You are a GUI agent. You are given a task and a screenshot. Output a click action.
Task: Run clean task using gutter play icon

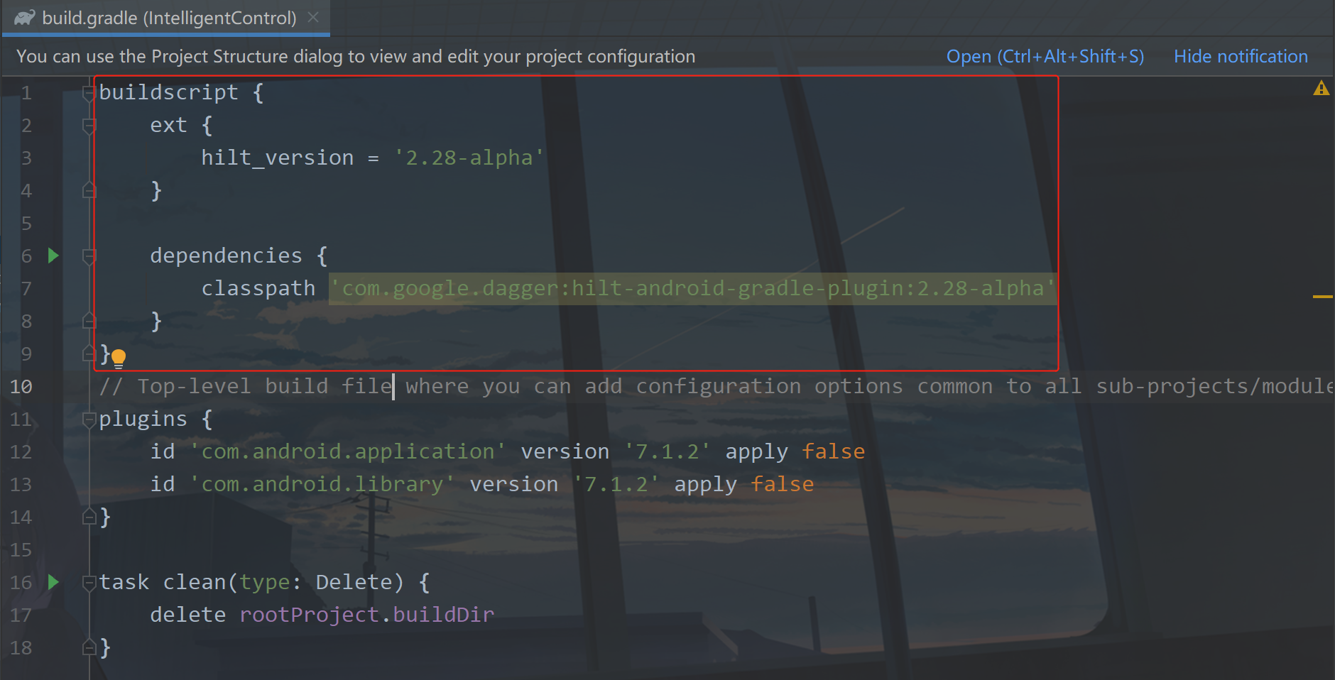coord(53,582)
